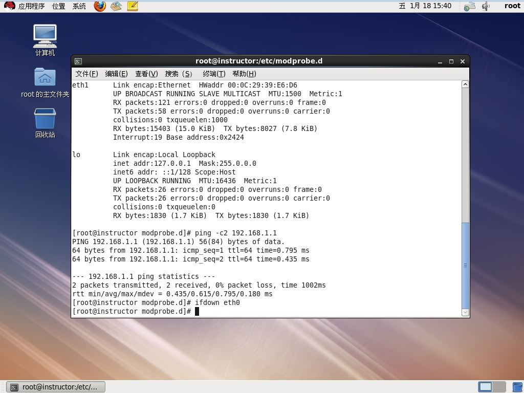524x393 pixels.
Task: Click eth1 interface name text
Action: pos(80,85)
